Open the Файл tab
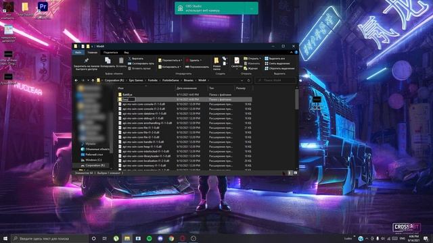Viewport: 433px width, 243px height. coord(78,53)
